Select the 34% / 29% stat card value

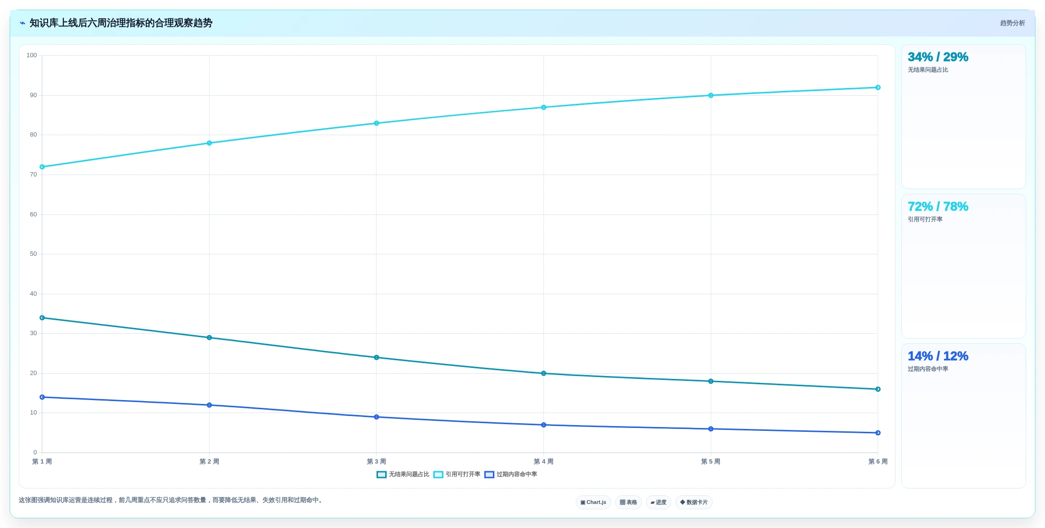pos(938,57)
